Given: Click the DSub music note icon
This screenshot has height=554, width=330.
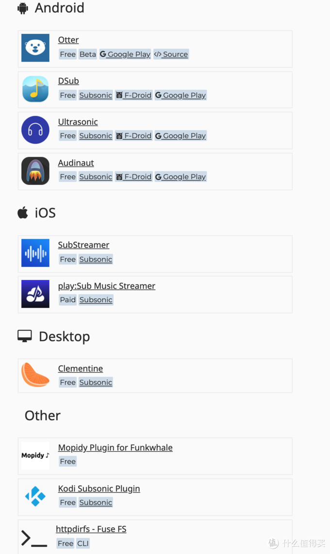Looking at the screenshot, I should pyautogui.click(x=35, y=89).
